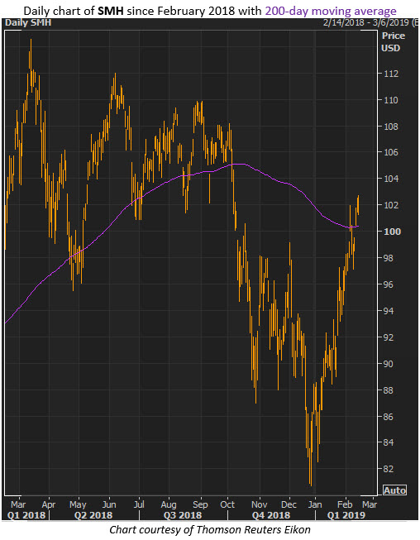The height and width of the screenshot is (540, 420).
Task: Select the 88 price axis label
Action: click(x=389, y=390)
